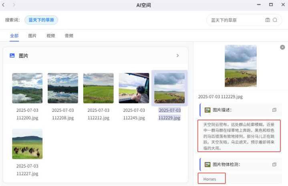This screenshot has height=186, width=288.
Task: Expand the 图片 section with chevron
Action: [178, 56]
